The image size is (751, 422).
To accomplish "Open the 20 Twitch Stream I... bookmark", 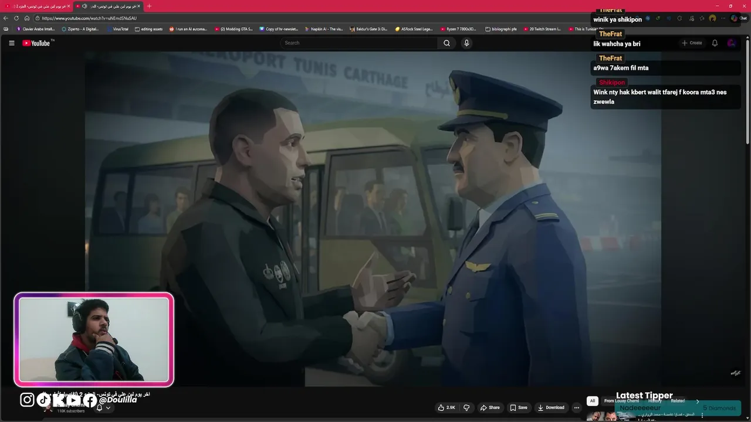I will (542, 29).
